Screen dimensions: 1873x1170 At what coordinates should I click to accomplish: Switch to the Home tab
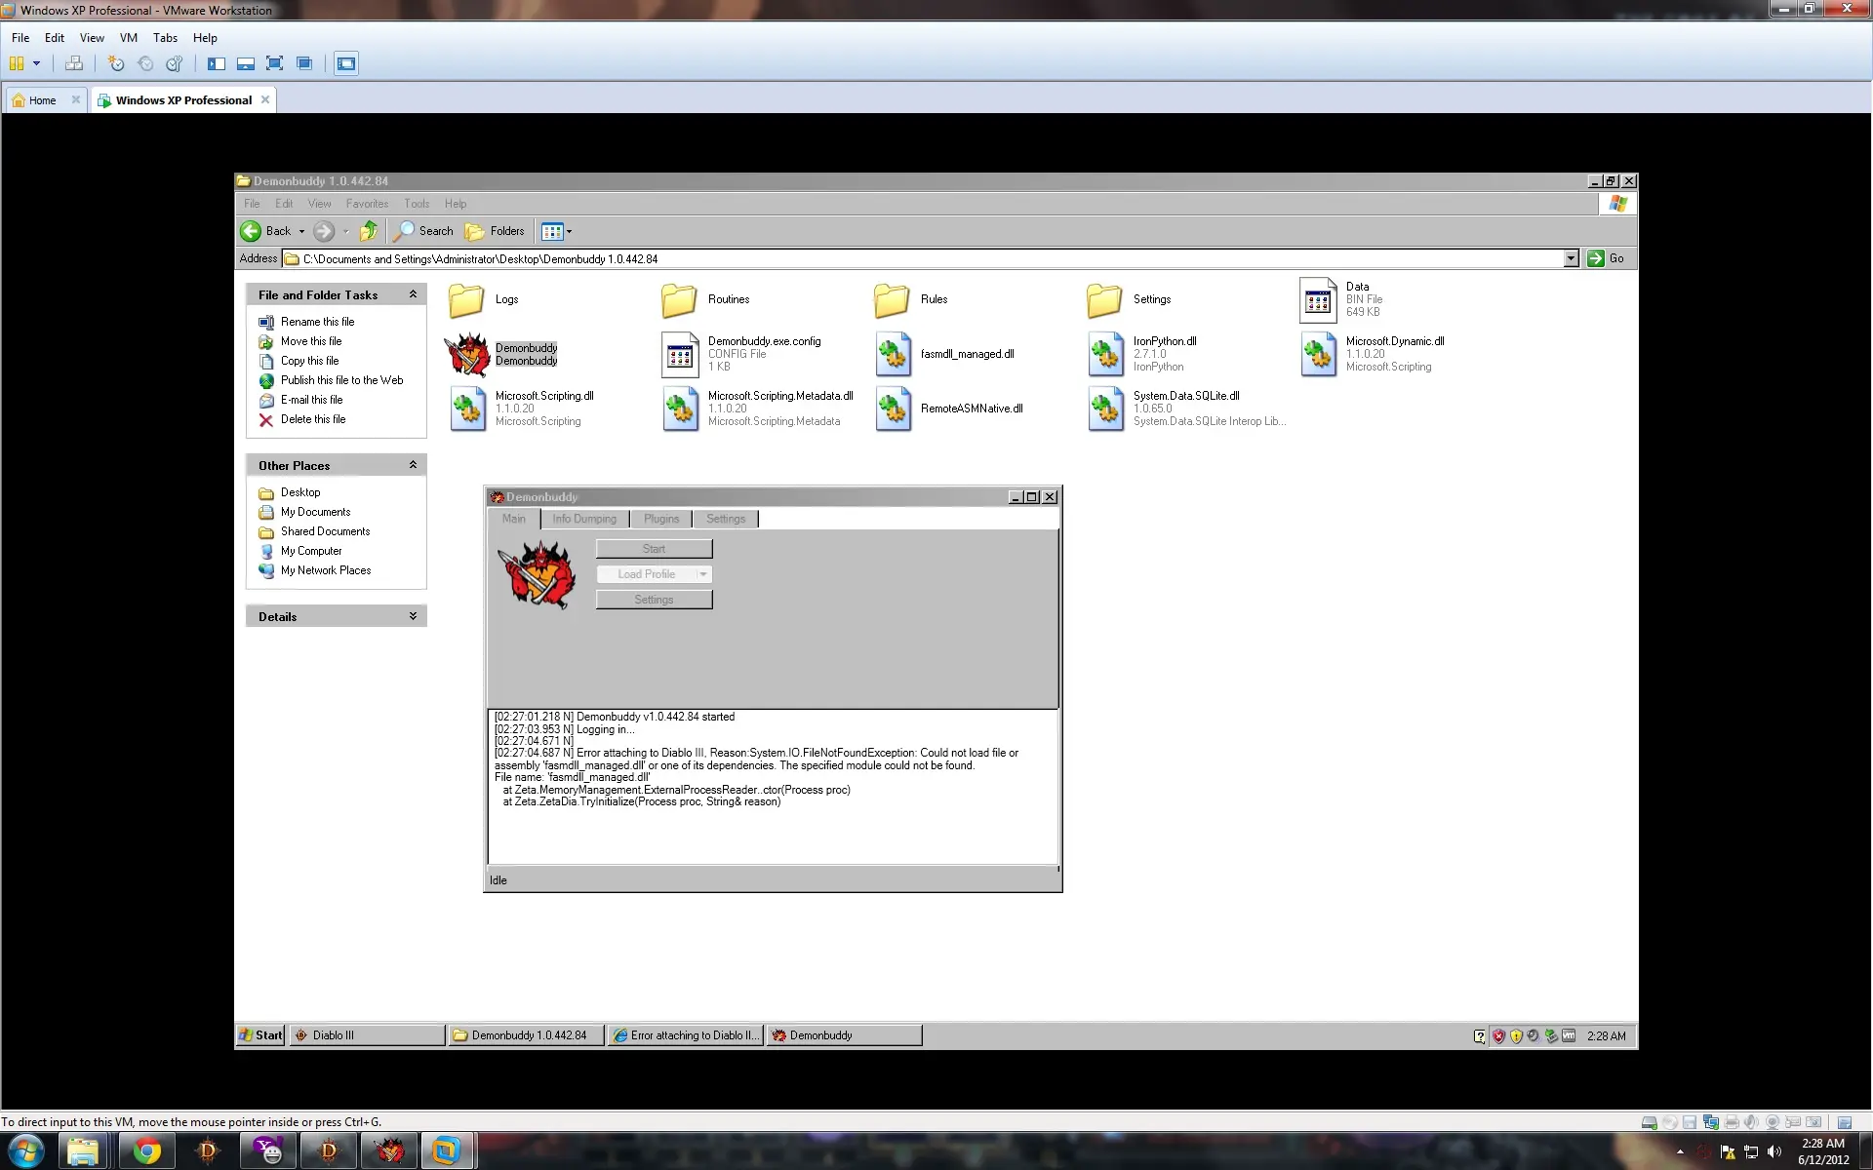coord(42,100)
